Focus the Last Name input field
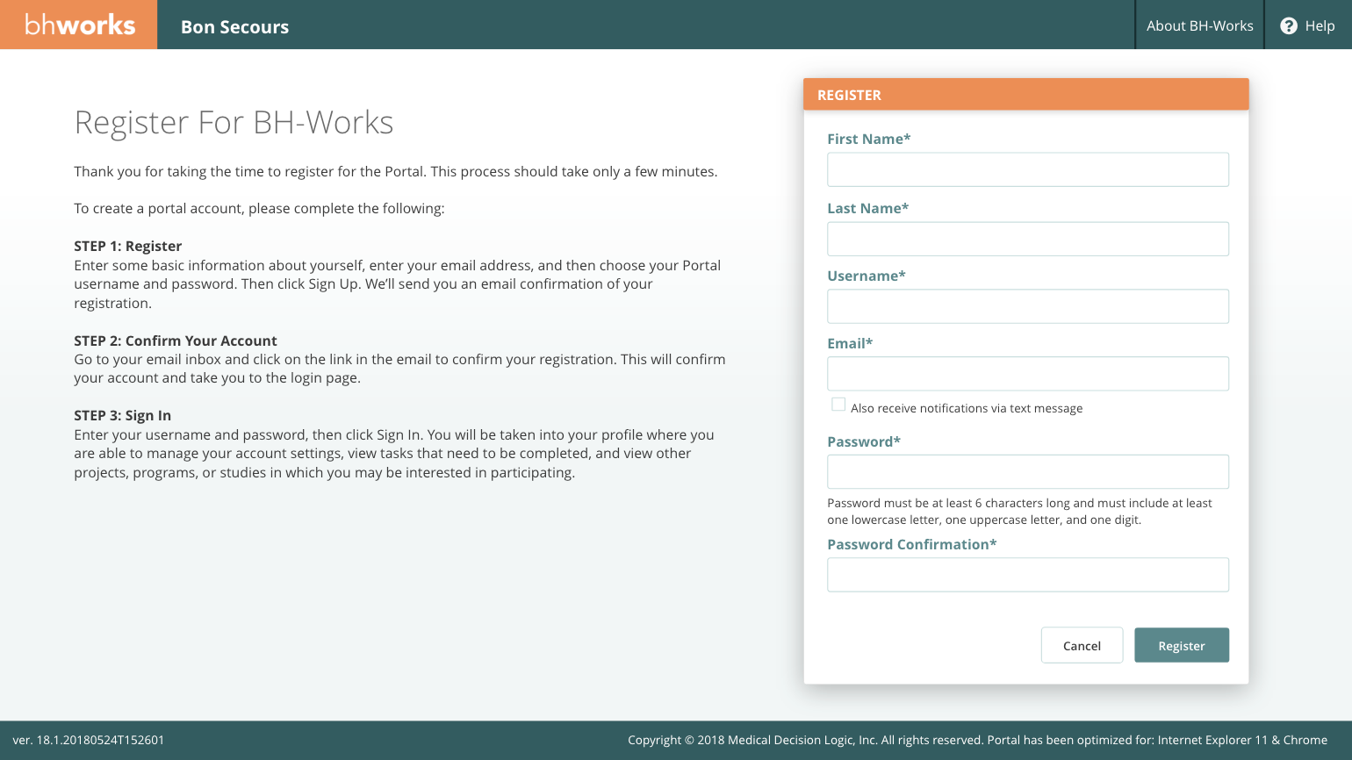Viewport: 1352px width, 760px height. pos(1028,239)
